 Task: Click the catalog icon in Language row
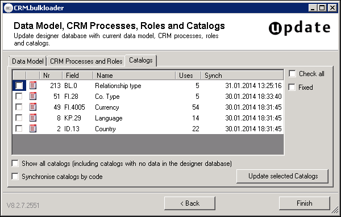tap(33, 118)
